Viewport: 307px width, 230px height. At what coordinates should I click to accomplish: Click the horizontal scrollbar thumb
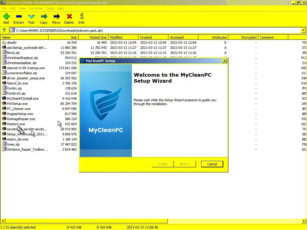[x=86, y=221]
